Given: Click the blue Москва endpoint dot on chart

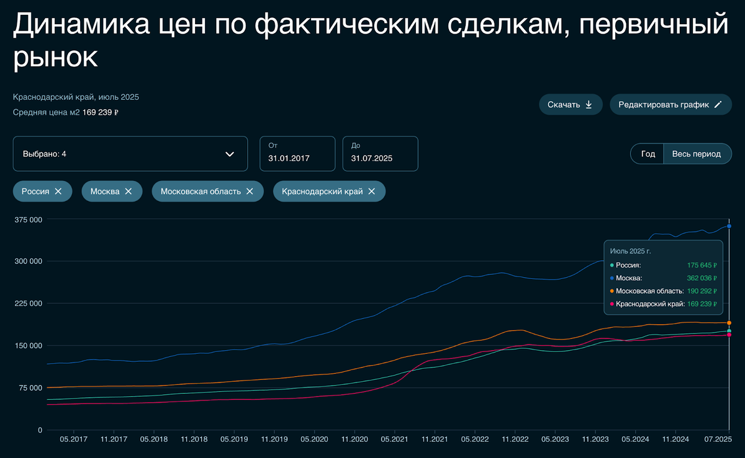Looking at the screenshot, I should coord(729,226).
